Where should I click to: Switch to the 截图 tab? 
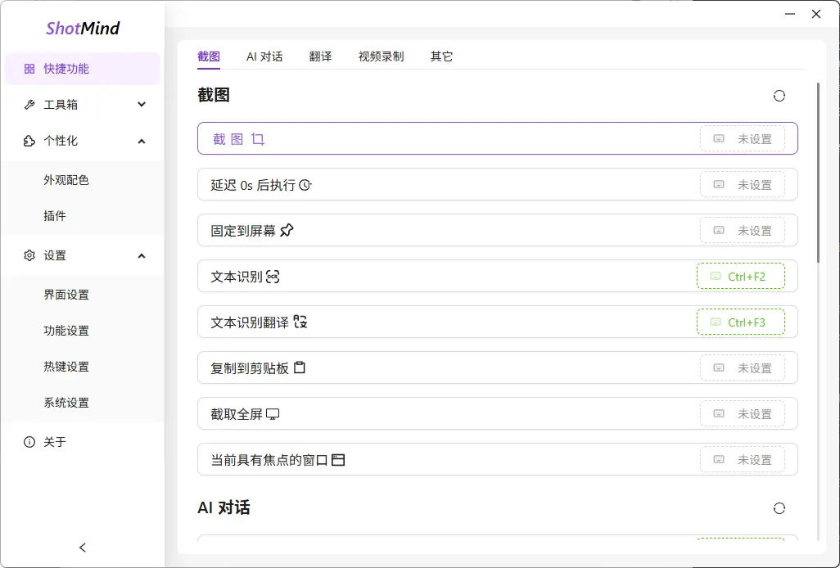(209, 56)
